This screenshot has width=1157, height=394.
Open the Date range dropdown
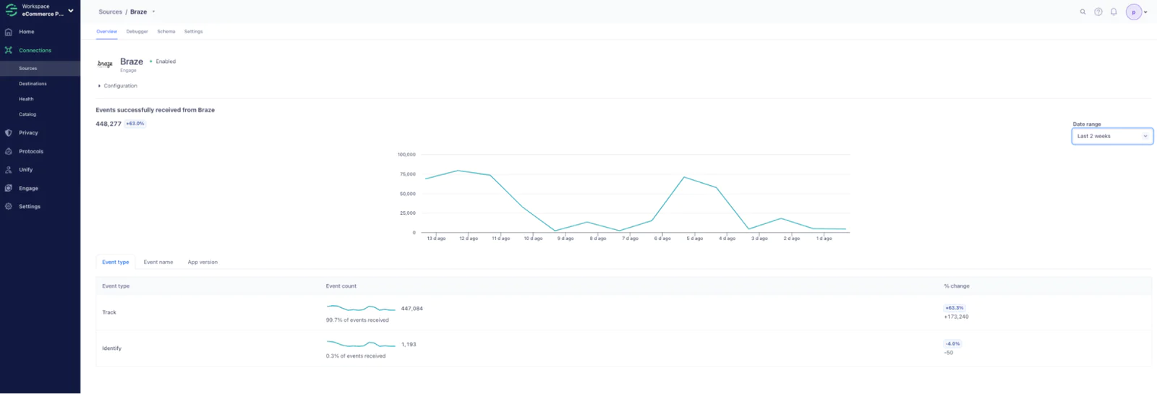(x=1112, y=136)
